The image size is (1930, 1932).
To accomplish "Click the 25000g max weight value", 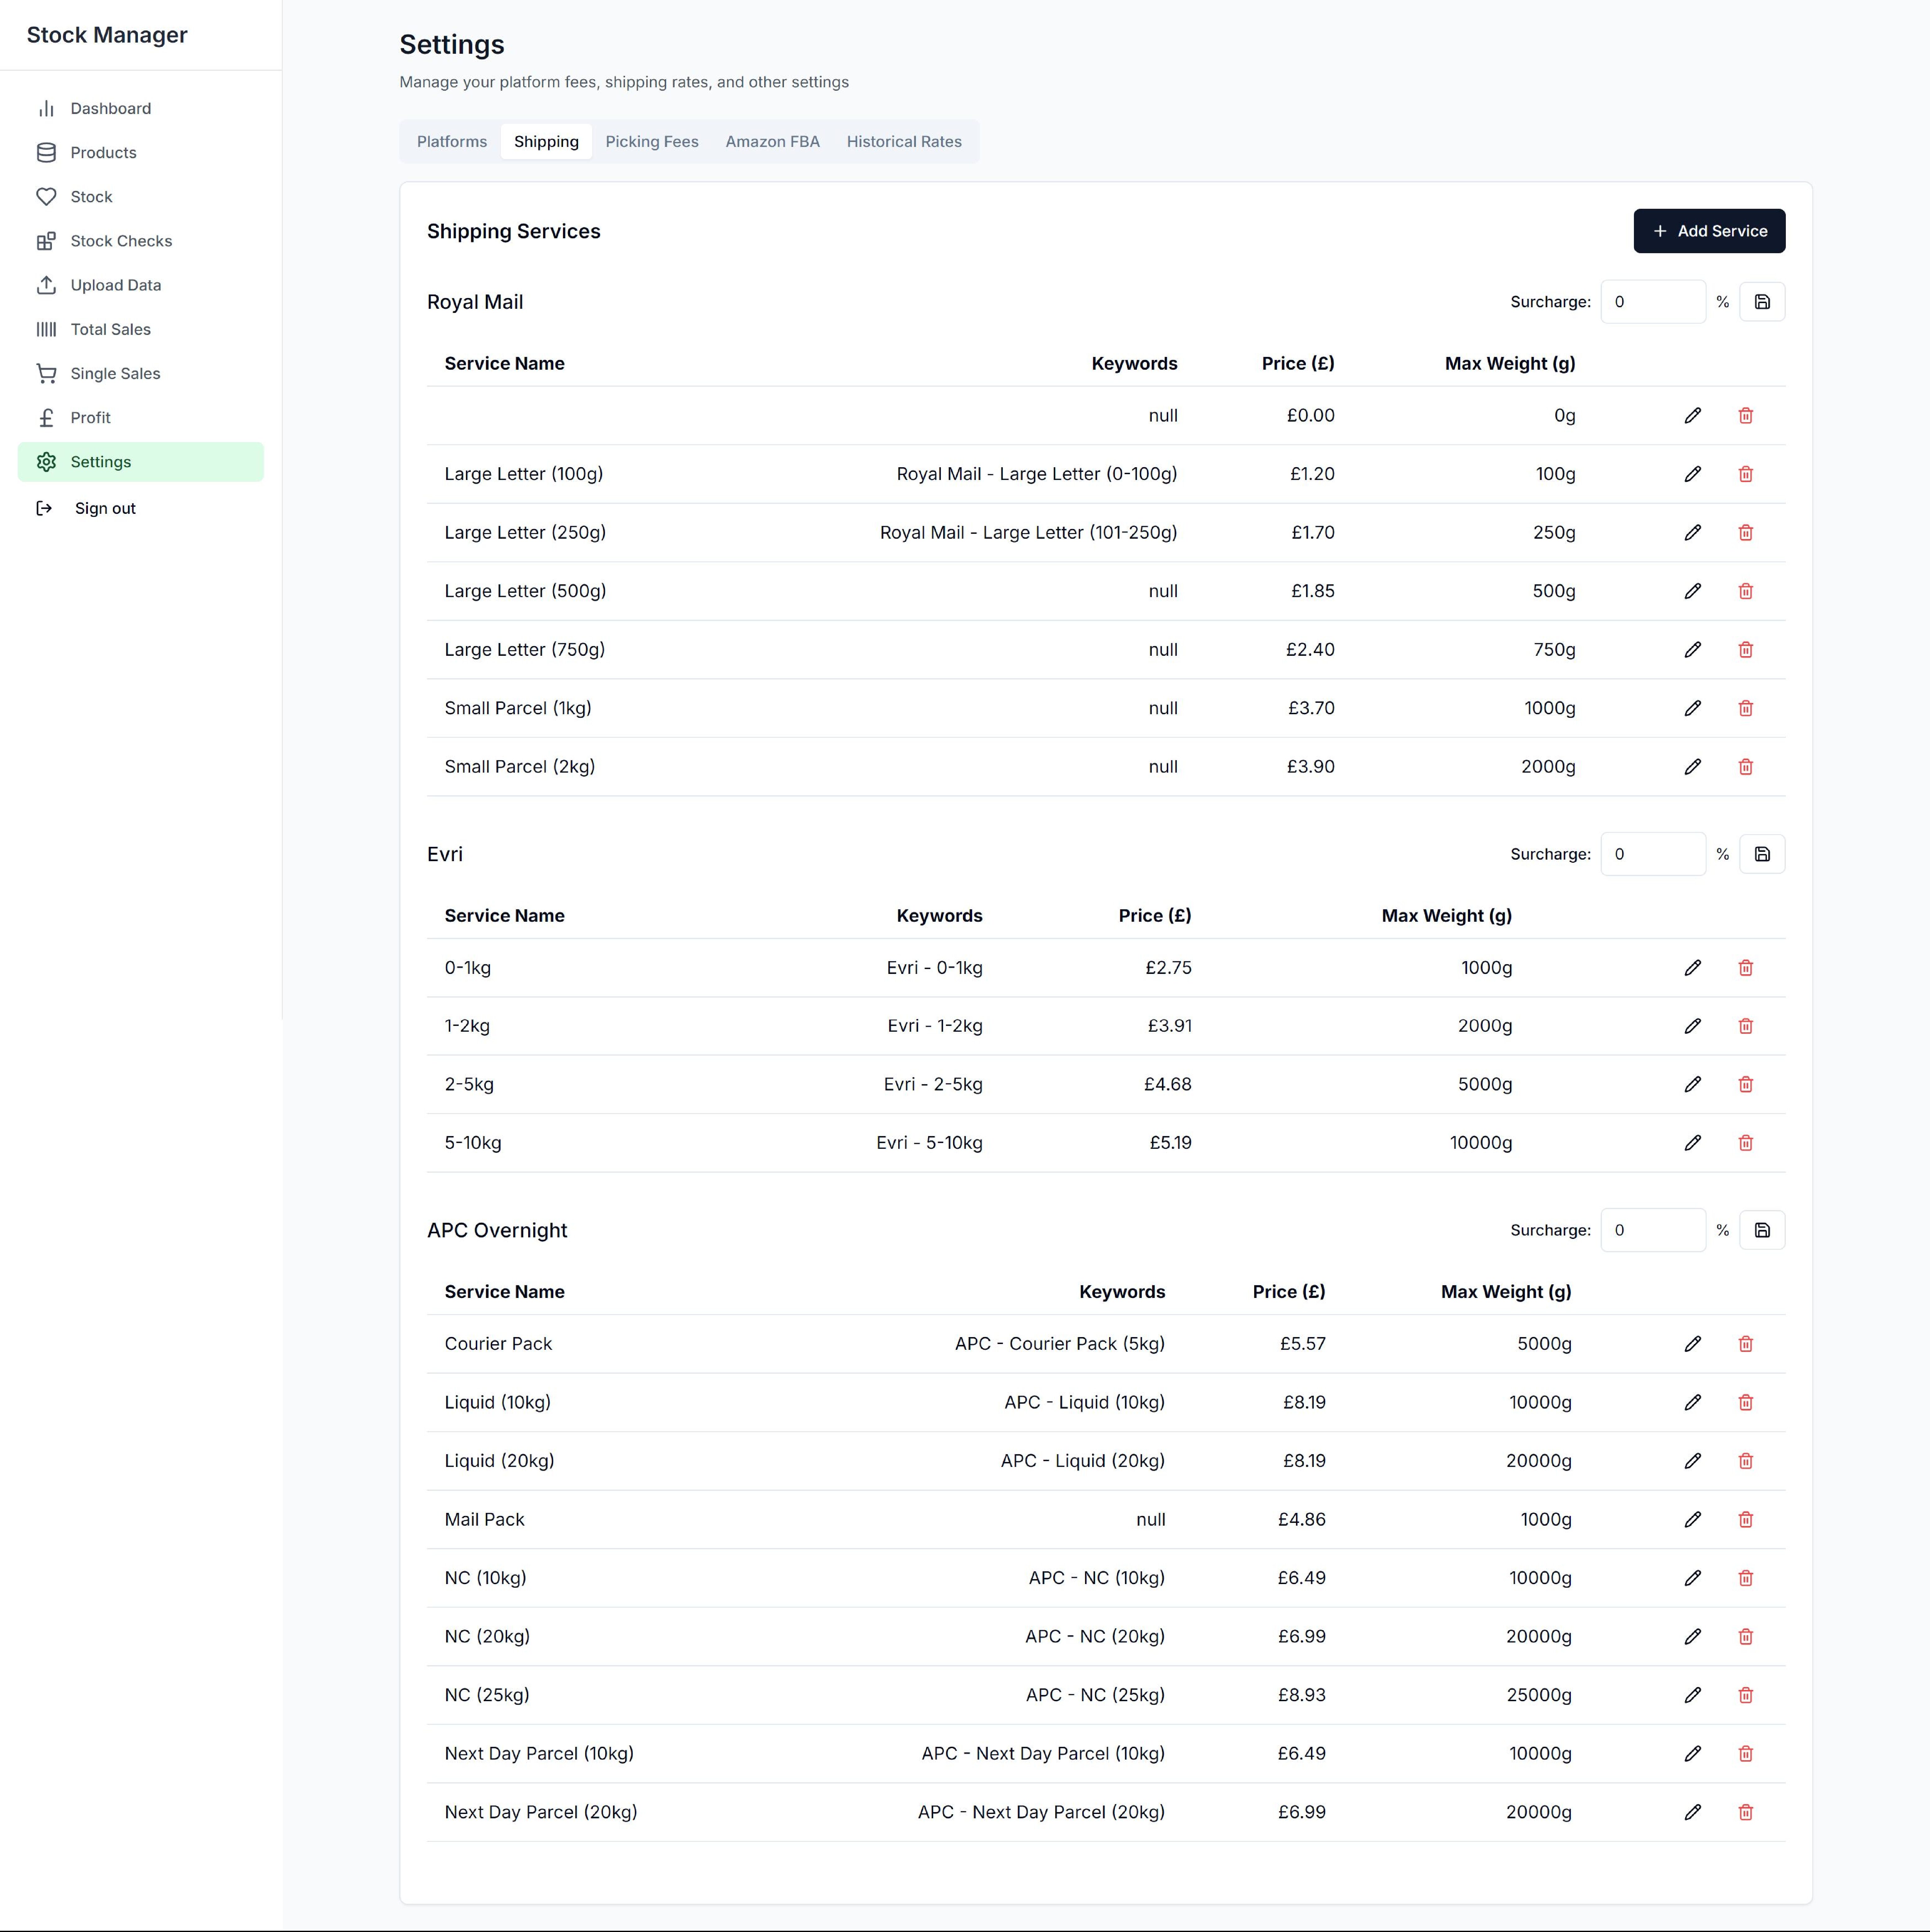I will pos(1539,1695).
